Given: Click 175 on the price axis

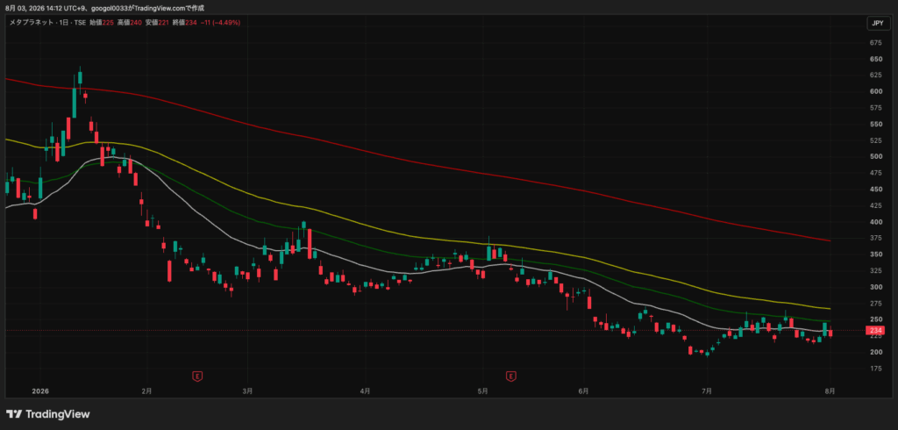Looking at the screenshot, I should [876, 368].
